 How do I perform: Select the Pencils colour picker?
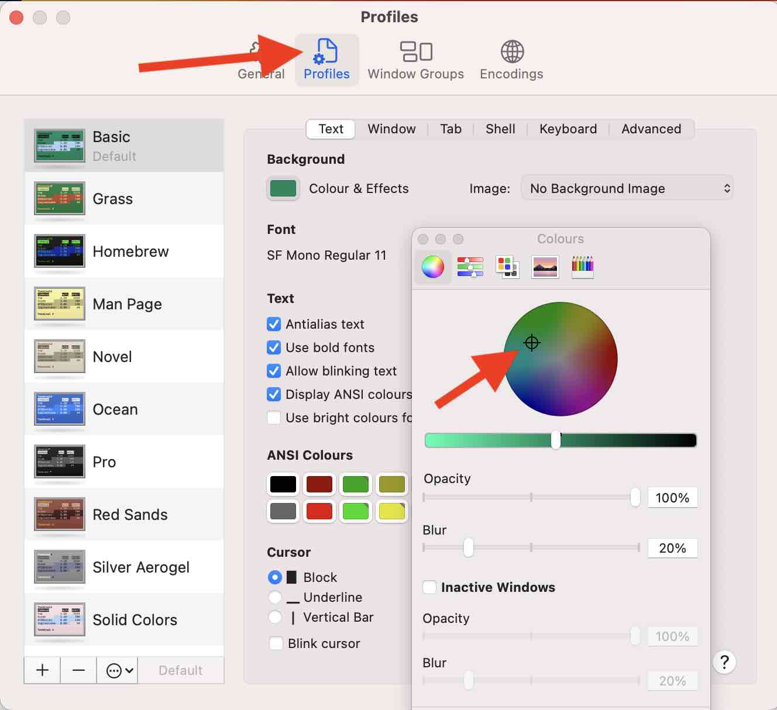[x=582, y=267]
